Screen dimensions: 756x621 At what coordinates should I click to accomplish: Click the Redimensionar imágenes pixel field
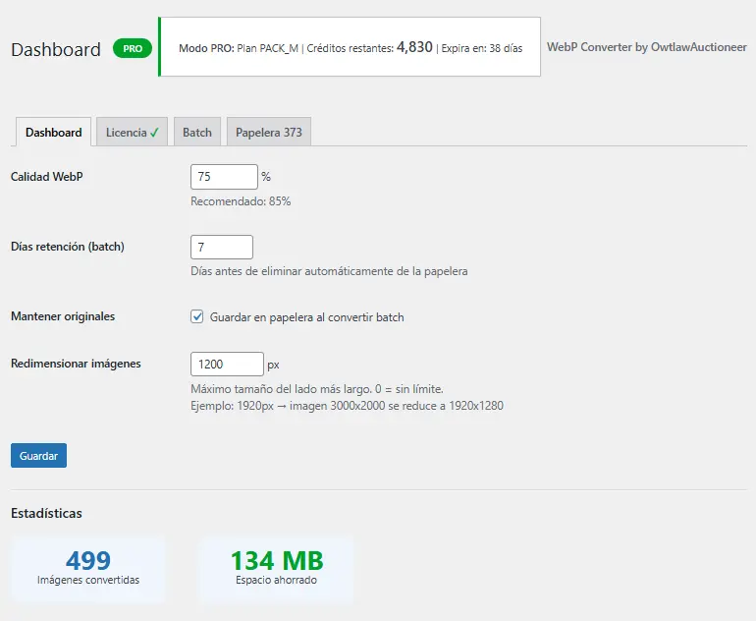(227, 364)
